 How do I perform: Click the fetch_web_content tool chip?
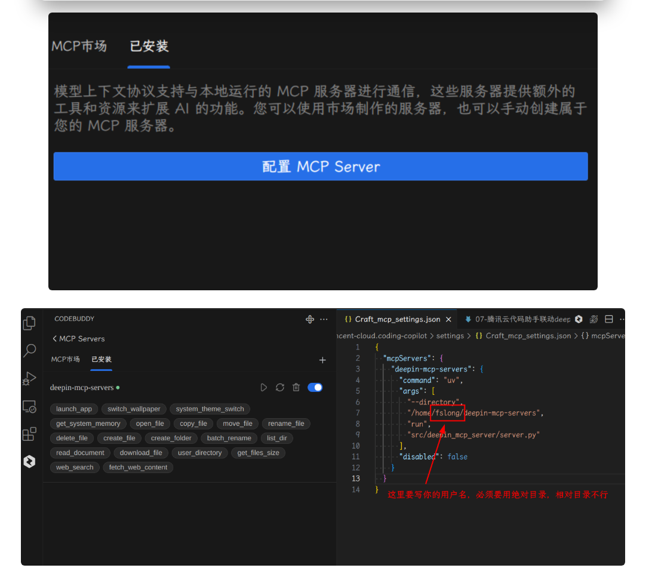138,467
